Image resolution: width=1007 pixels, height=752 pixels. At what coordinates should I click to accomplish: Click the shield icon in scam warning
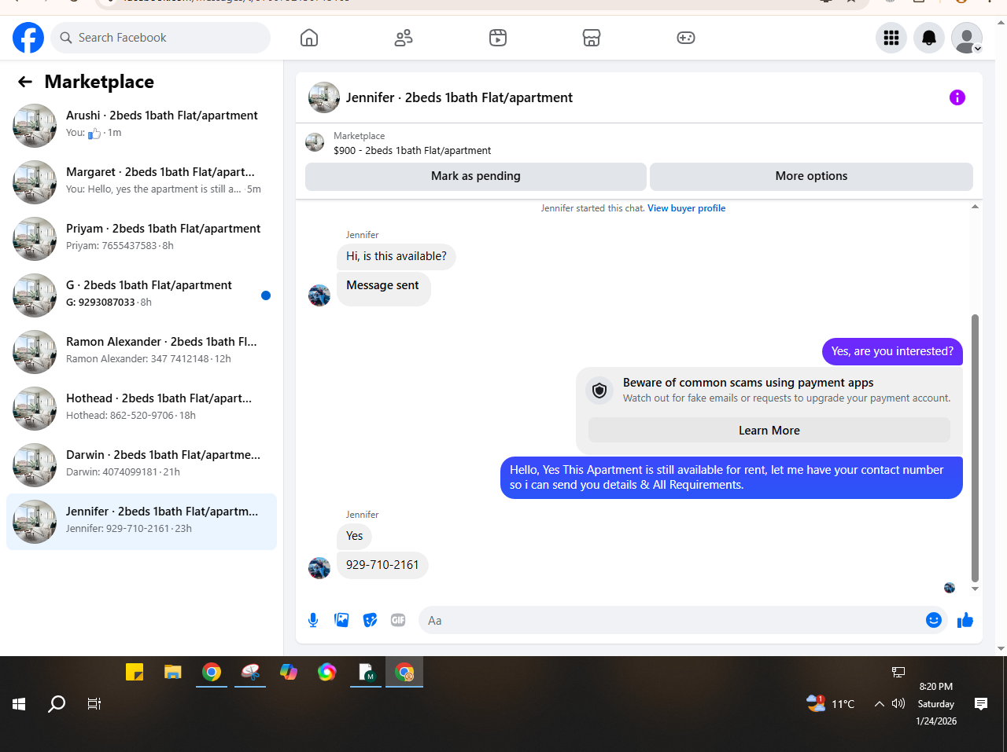[599, 391]
